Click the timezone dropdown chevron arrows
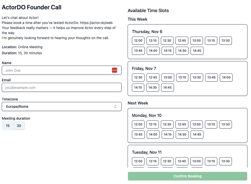 point(115,107)
